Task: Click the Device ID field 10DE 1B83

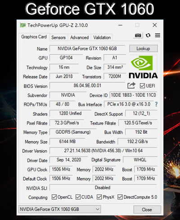Action: [133, 95]
